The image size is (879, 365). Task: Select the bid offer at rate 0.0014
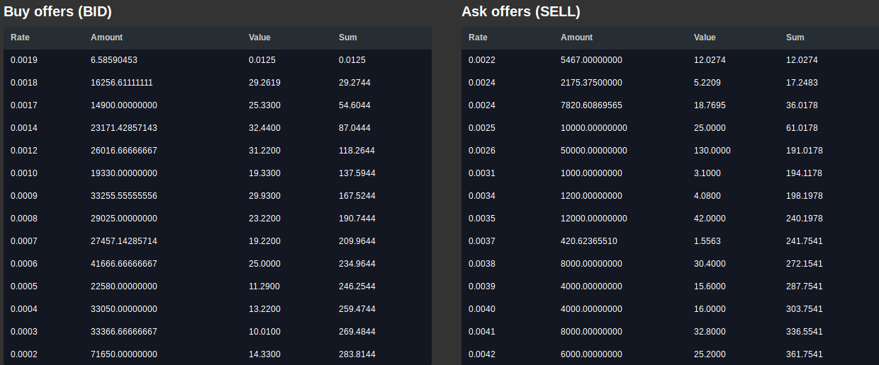pyautogui.click(x=218, y=128)
